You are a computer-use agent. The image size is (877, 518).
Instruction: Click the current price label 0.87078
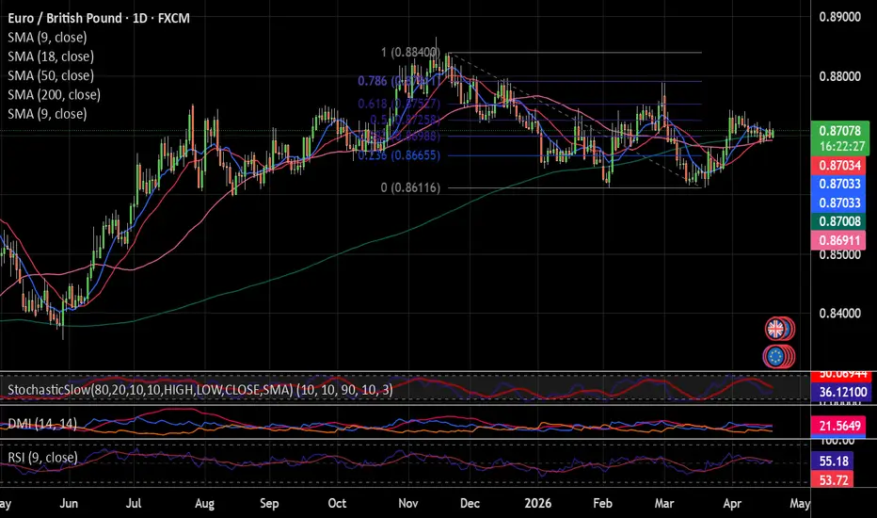tap(840, 131)
